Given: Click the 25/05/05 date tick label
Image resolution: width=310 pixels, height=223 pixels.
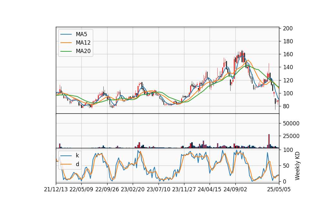Looking at the screenshot, I should [279, 189].
